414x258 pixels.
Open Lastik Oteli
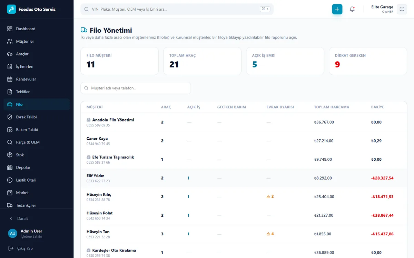(37, 180)
